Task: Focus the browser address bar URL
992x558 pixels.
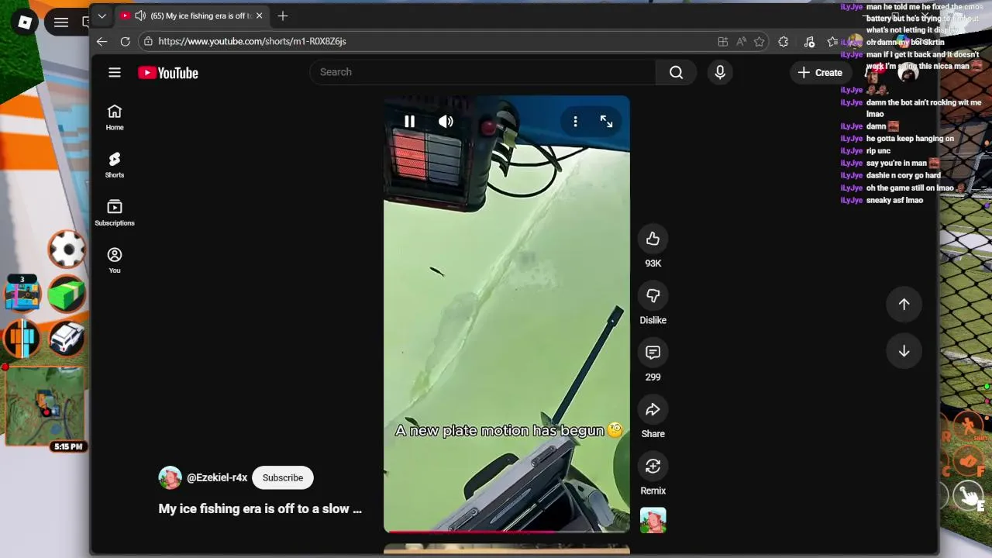Action: [252, 41]
